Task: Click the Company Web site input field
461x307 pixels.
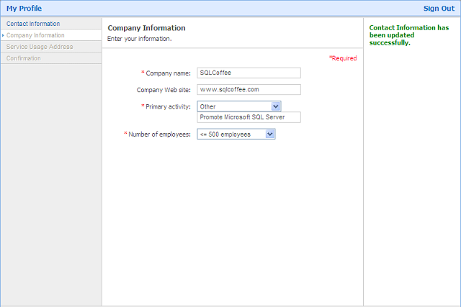Action: pyautogui.click(x=249, y=90)
